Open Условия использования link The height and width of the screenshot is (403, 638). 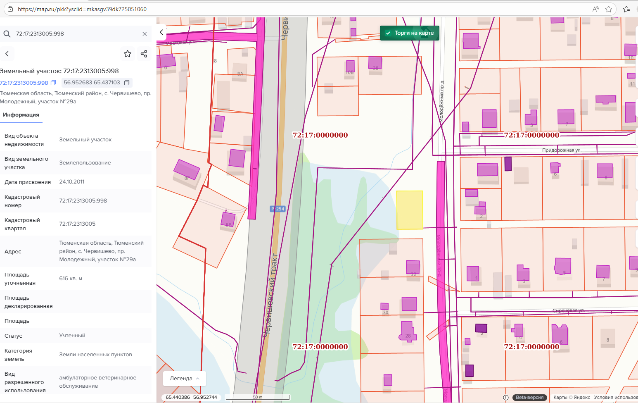pos(615,397)
